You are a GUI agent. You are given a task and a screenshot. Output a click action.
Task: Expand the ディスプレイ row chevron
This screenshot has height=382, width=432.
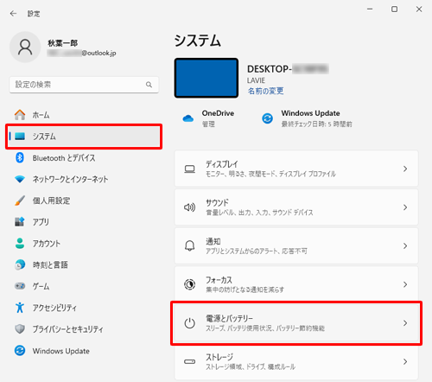point(405,169)
